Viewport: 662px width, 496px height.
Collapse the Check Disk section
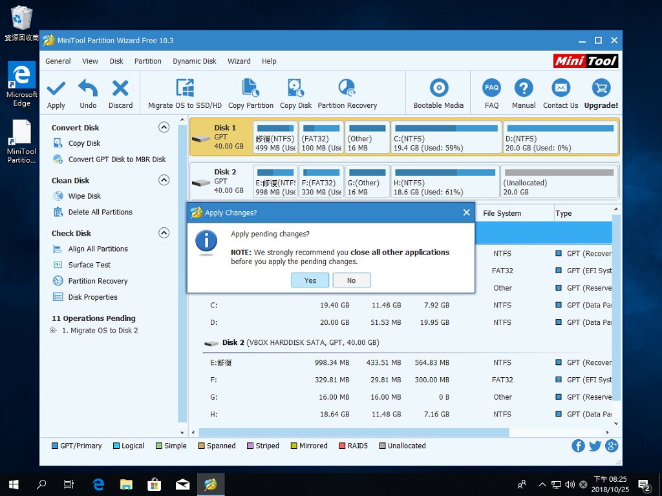164,232
